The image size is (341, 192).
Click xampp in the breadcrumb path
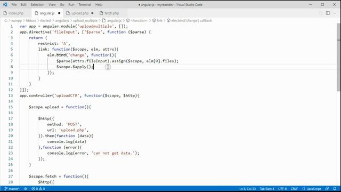coord(17,20)
